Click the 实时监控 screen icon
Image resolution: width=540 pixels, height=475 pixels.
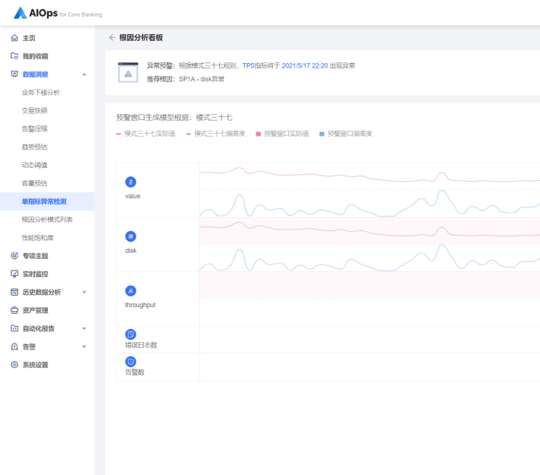point(14,274)
